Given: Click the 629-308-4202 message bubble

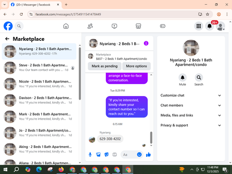Looking at the screenshot, I should (110, 139).
